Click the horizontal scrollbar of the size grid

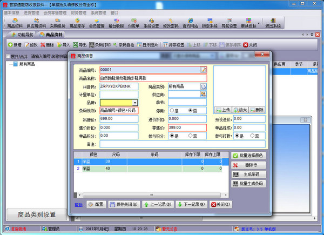152,195
